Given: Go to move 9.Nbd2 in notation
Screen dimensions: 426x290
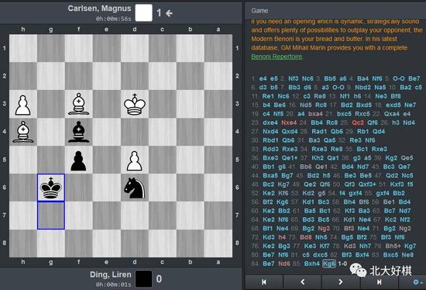Looking at the screenshot, I should pos(362,88).
